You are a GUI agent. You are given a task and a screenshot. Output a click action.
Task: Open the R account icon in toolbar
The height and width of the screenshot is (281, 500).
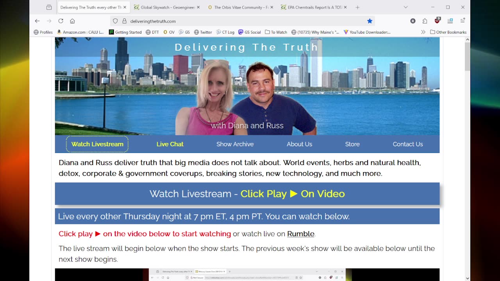[413, 21]
